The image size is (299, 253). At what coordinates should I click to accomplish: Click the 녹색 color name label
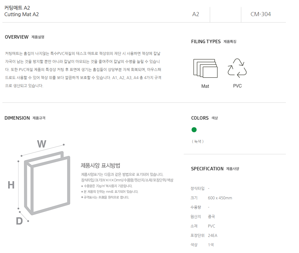[x=198, y=141]
